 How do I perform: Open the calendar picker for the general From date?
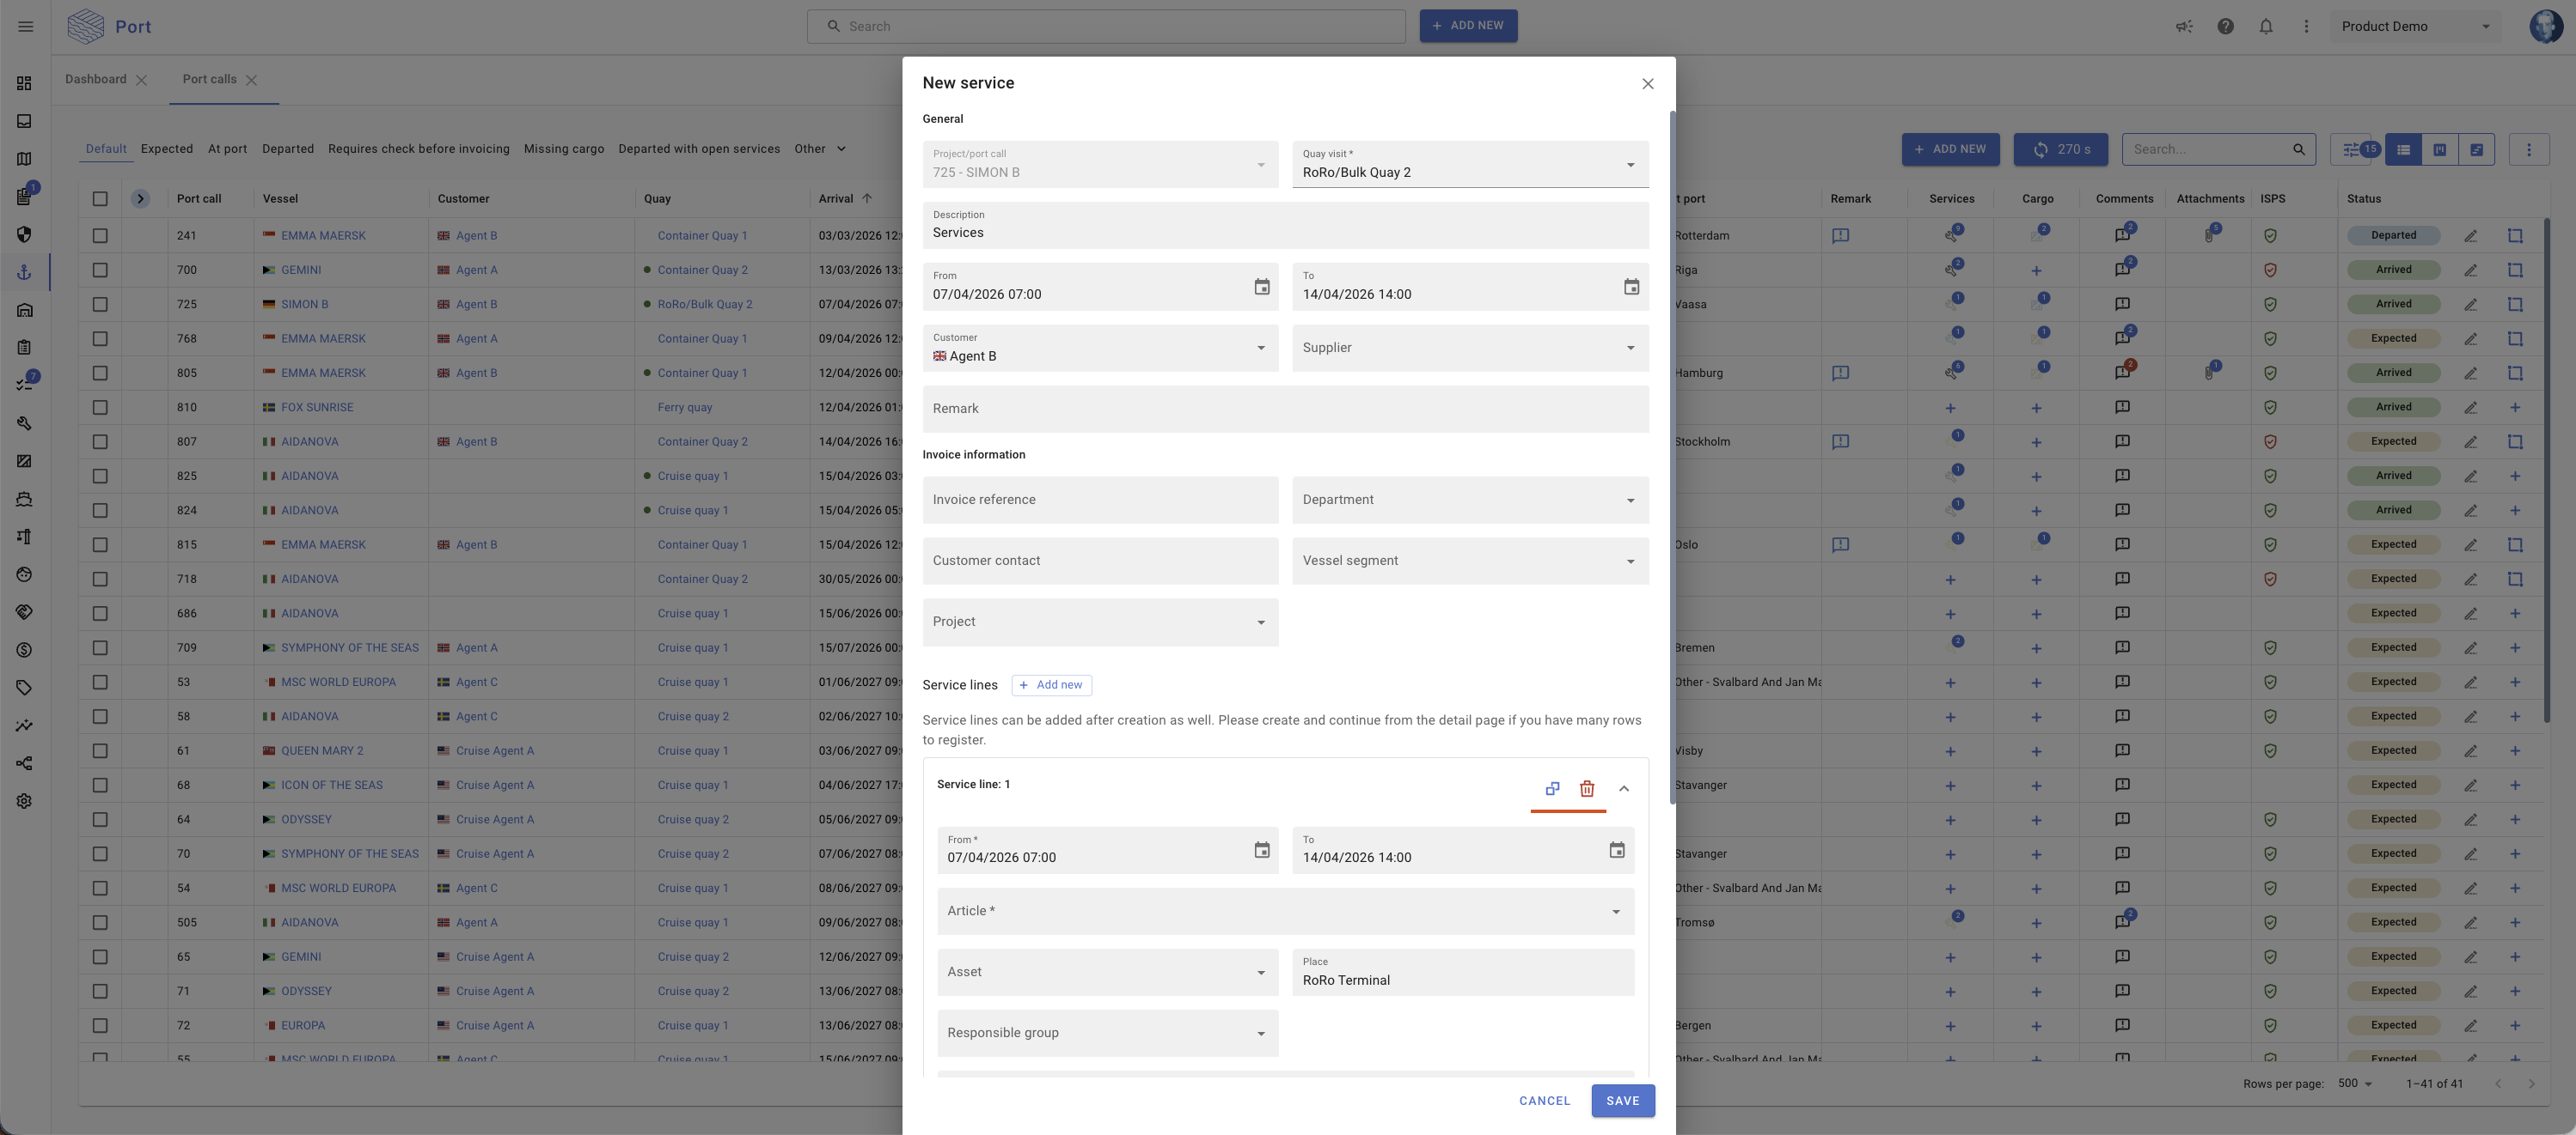tap(1261, 287)
